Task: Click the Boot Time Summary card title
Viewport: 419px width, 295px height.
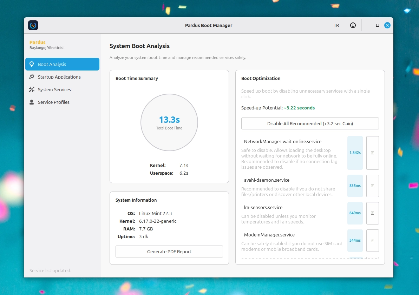Action: coord(137,79)
